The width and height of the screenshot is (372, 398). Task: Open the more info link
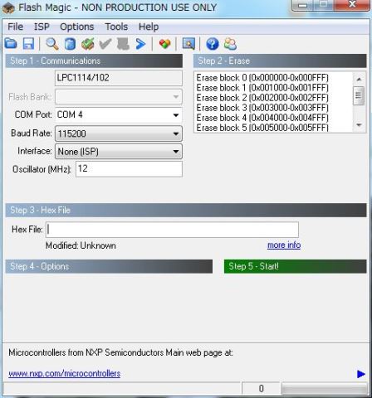point(284,245)
